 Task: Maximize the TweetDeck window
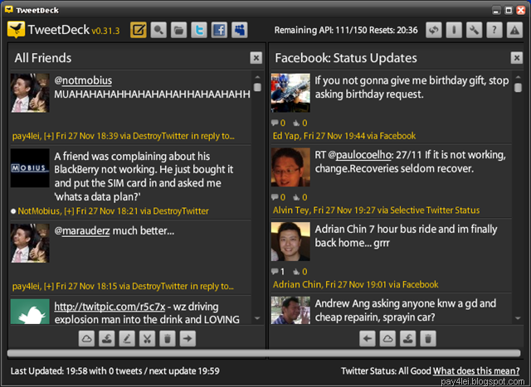pyautogui.click(x=509, y=10)
